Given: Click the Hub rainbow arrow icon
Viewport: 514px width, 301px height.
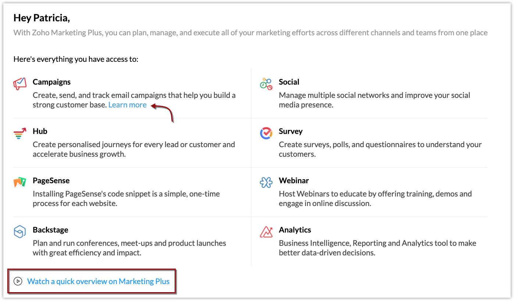Looking at the screenshot, I should 20,133.
